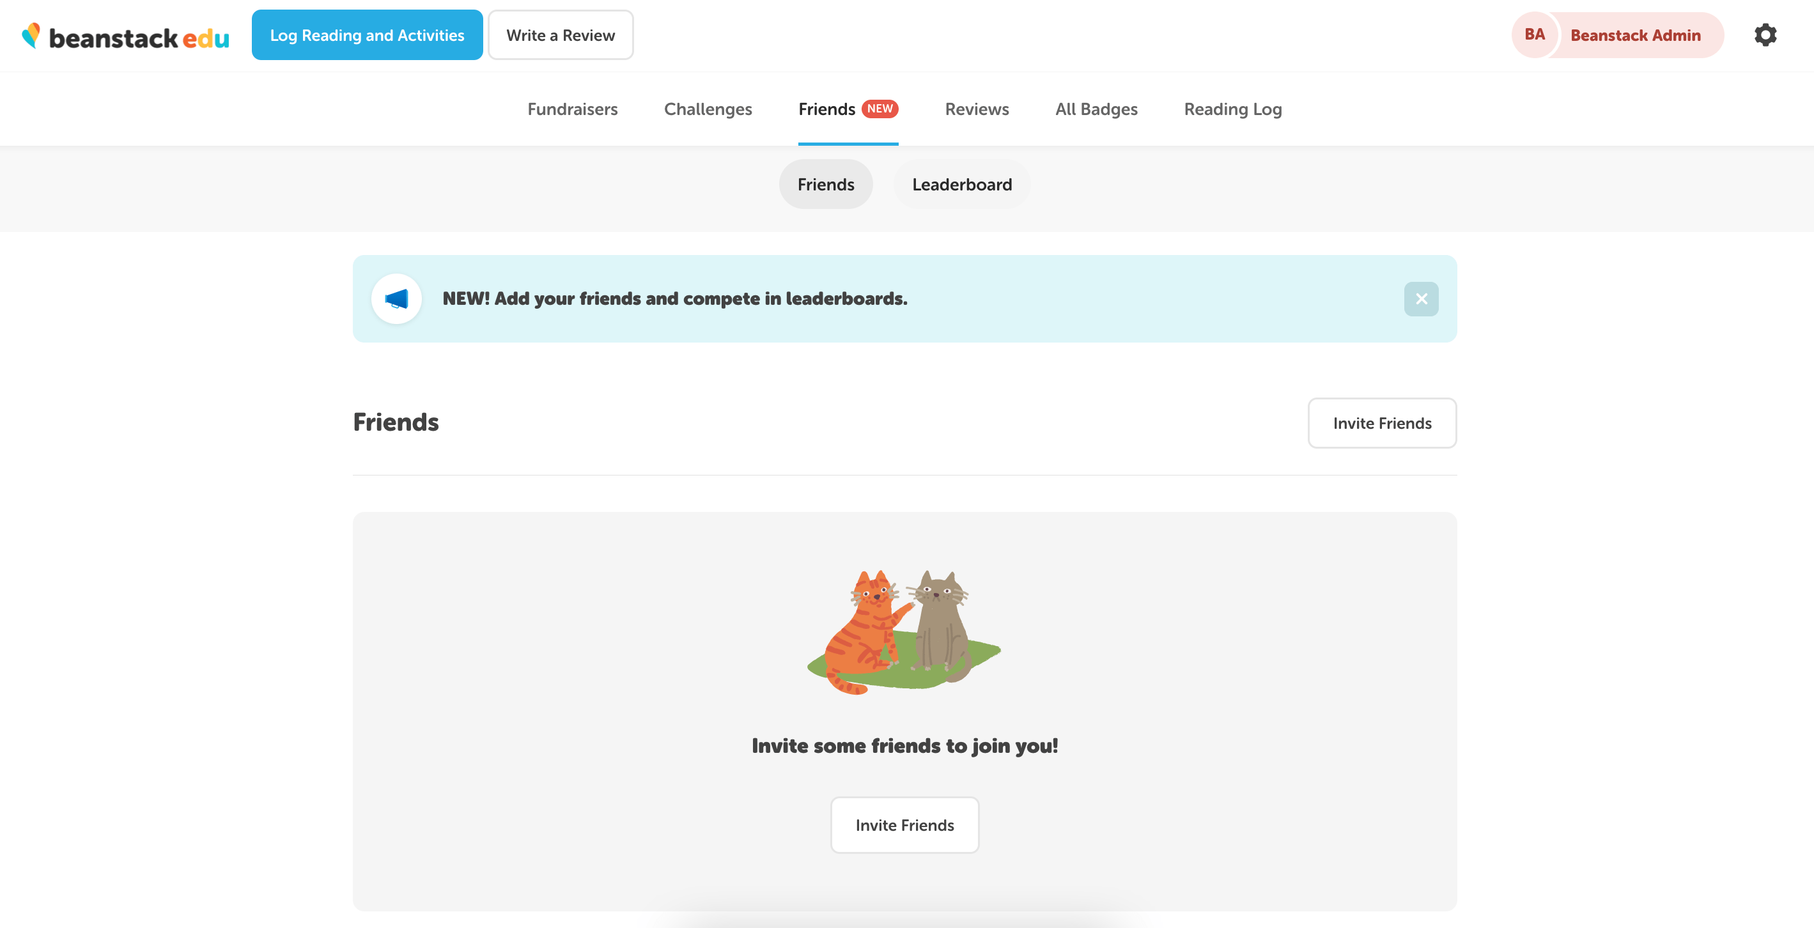Dismiss the leaderboards announcement banner
The height and width of the screenshot is (928, 1814).
[1421, 298]
